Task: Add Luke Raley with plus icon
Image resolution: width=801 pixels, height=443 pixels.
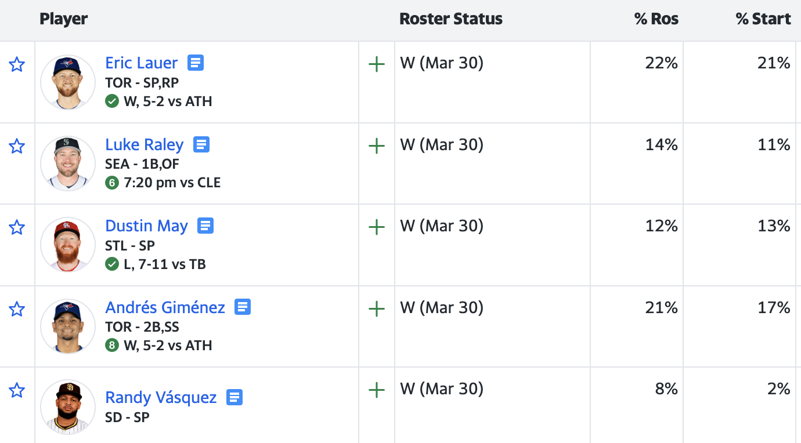Action: coord(377,146)
